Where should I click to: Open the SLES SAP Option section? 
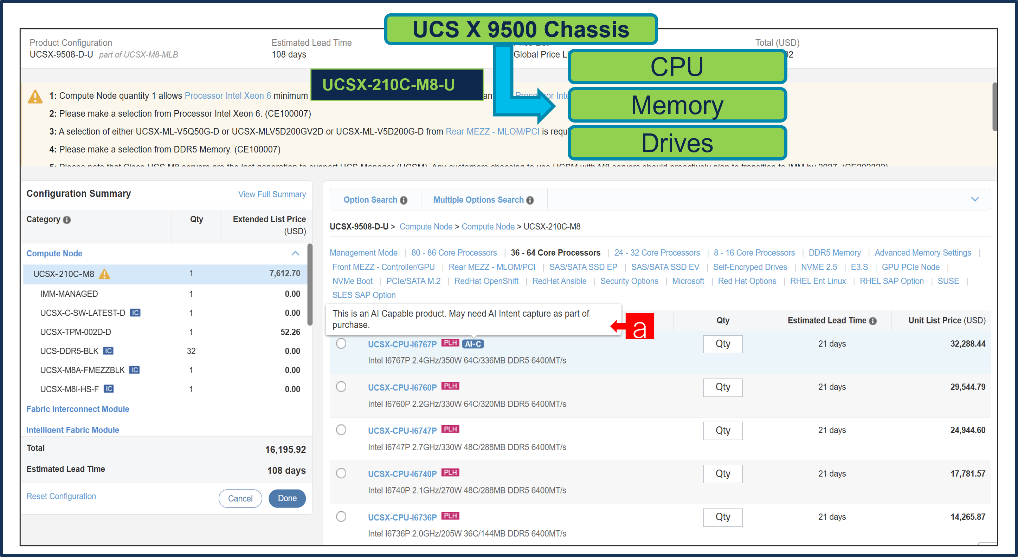[x=363, y=295]
